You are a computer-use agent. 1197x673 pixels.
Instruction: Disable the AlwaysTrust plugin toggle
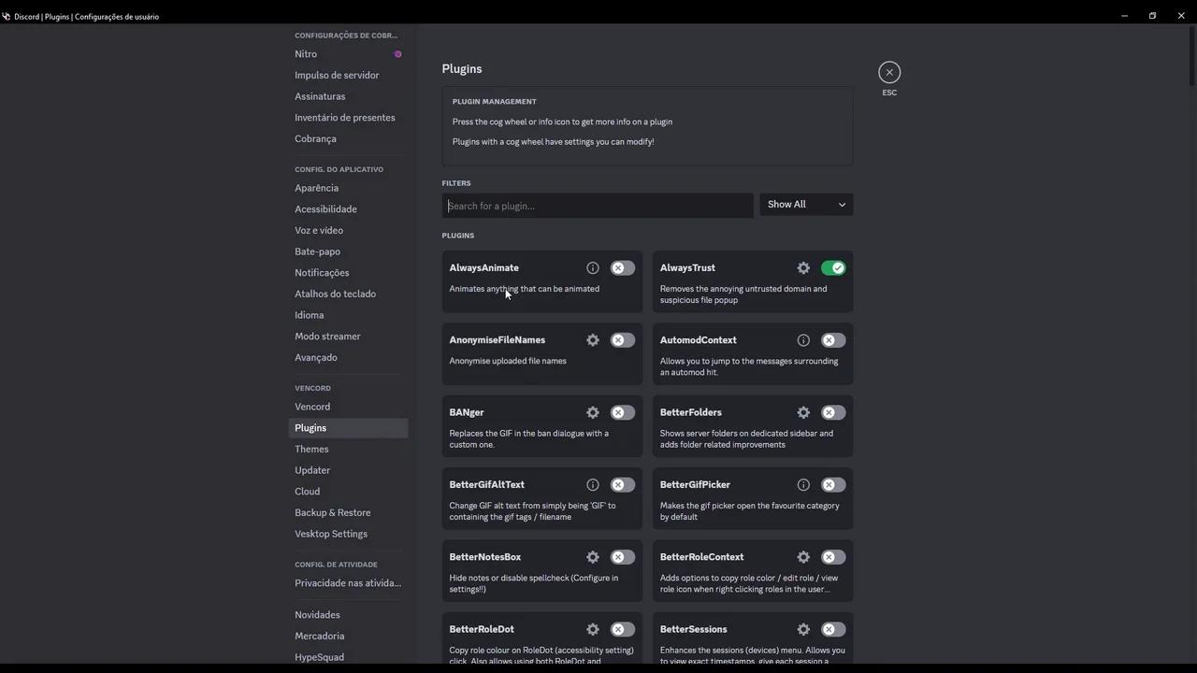(x=833, y=268)
